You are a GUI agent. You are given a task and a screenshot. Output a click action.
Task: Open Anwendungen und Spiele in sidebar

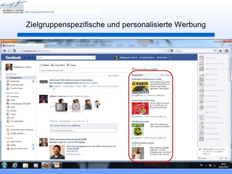pos(20,104)
